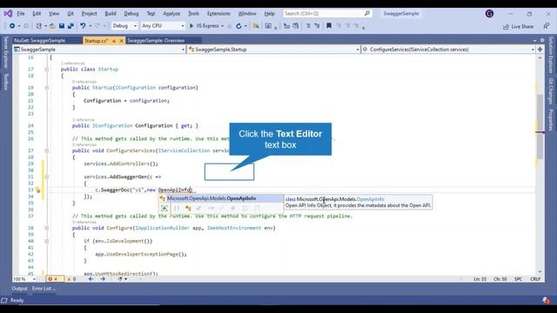
Task: Click the lightbulb quick action icon on line 33
Action: (x=37, y=190)
